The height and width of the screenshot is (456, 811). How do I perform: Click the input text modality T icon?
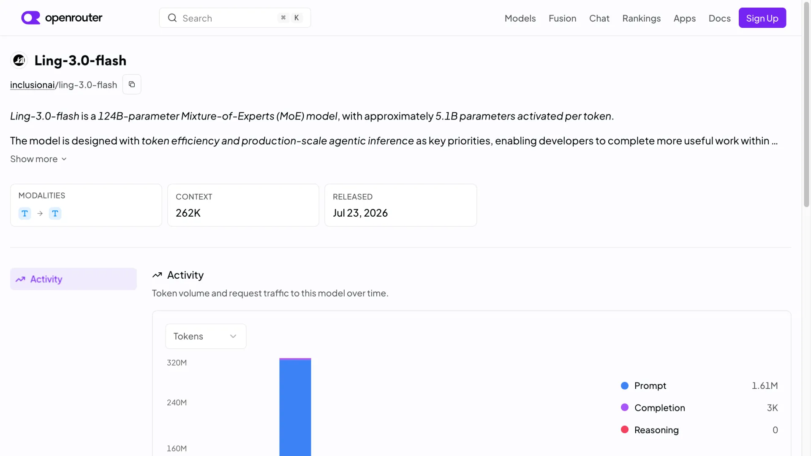pyautogui.click(x=25, y=214)
